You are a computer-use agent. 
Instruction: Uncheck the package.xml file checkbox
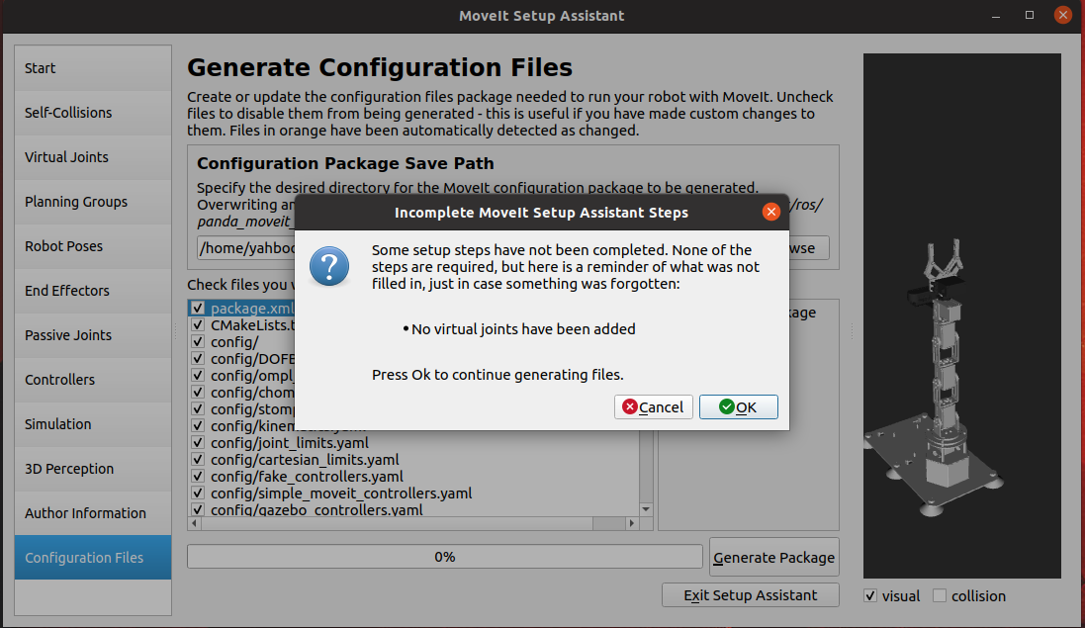(x=198, y=308)
